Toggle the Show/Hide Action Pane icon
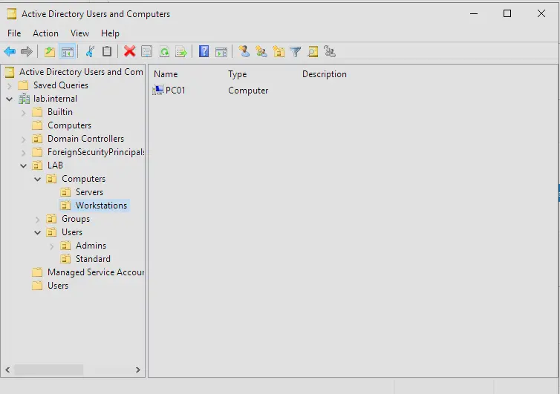 point(221,52)
